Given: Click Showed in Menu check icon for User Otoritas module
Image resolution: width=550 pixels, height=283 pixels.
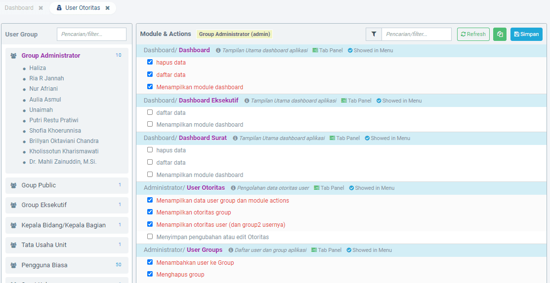Looking at the screenshot, I should (x=351, y=188).
